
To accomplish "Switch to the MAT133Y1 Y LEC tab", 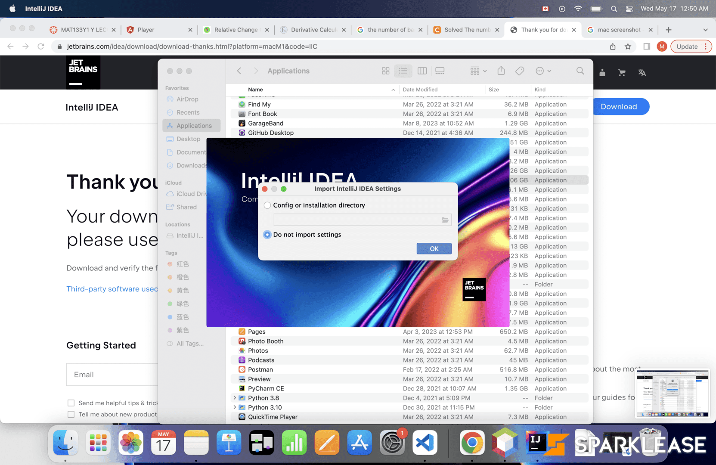I will click(x=83, y=30).
